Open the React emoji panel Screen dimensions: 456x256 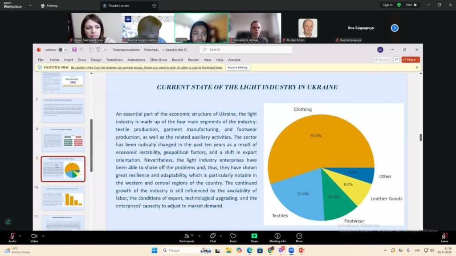(x=233, y=236)
